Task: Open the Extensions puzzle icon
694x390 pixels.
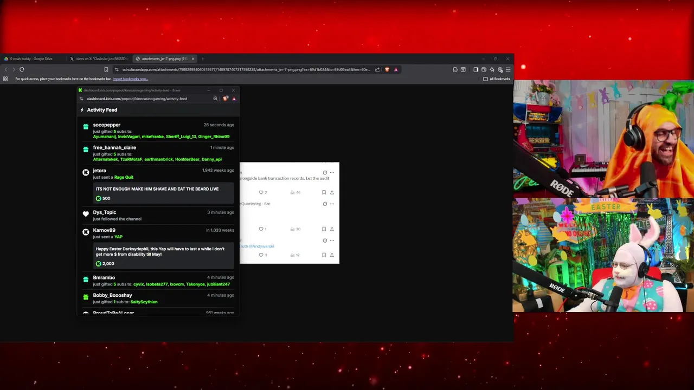Action: tap(455, 69)
